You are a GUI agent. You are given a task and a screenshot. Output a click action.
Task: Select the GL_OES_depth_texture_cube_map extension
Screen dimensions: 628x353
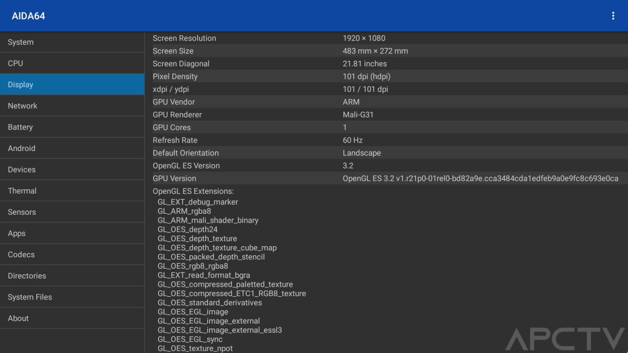click(x=217, y=248)
